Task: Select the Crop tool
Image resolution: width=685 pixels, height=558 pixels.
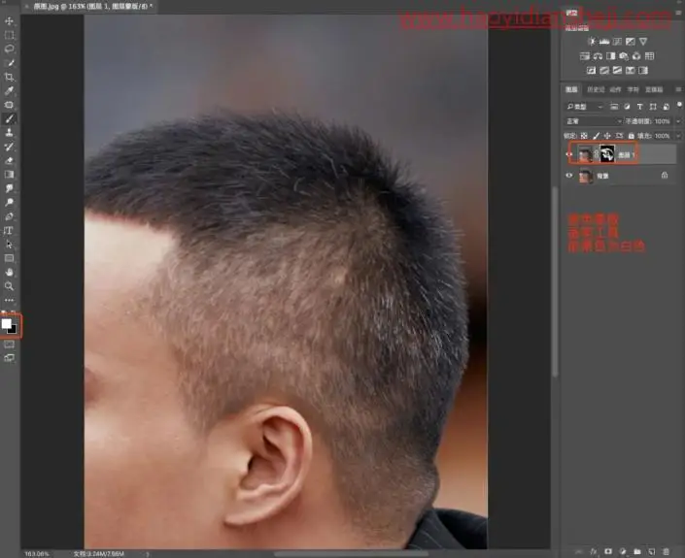Action: click(x=9, y=77)
